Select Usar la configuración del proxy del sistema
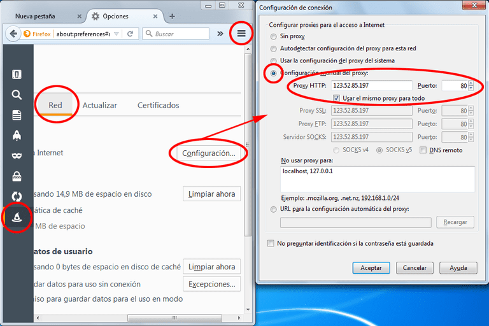 coord(274,61)
